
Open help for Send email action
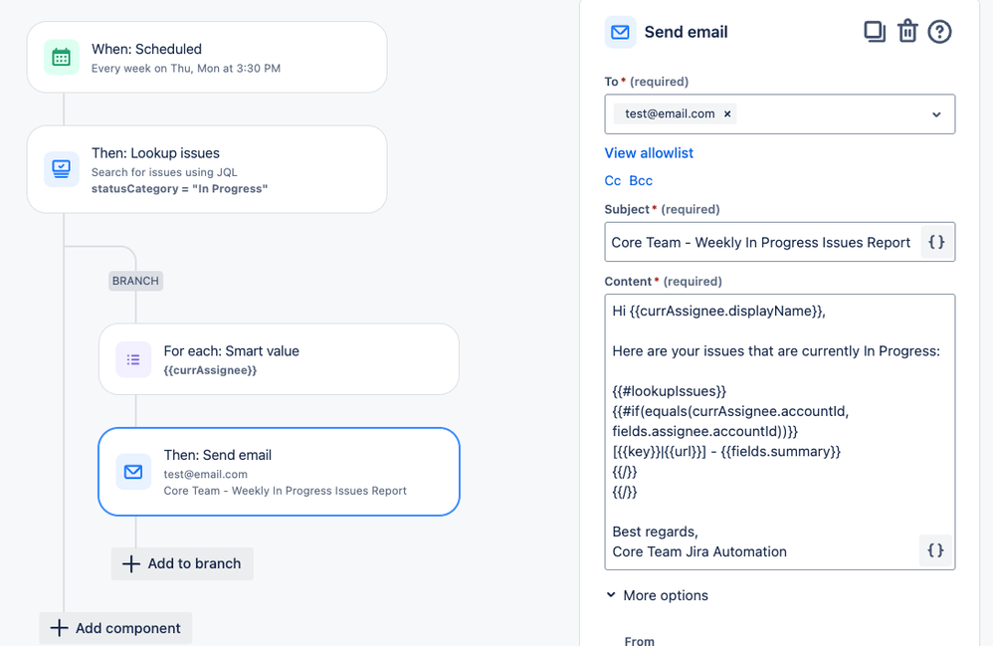(x=940, y=31)
